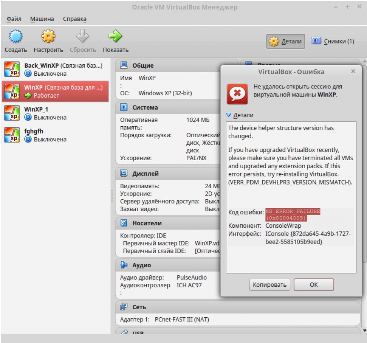Image resolution: width=367 pixels, height=343 pixels.
Task: Close the VirtualBox error dialog
Action: tap(353, 71)
